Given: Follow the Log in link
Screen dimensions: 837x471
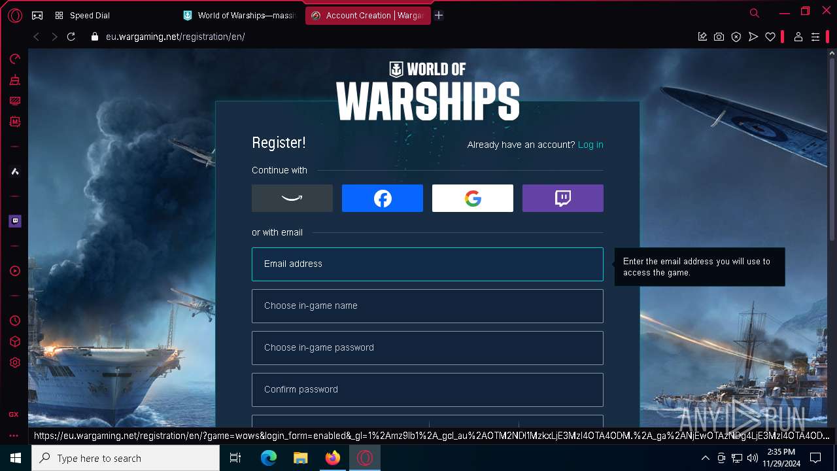Looking at the screenshot, I should coord(590,145).
